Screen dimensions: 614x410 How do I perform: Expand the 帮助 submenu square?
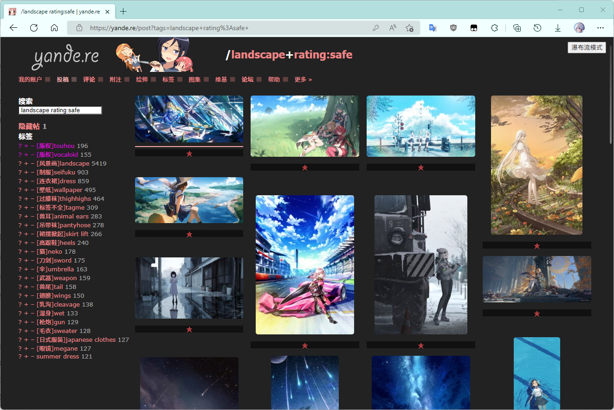coord(286,79)
